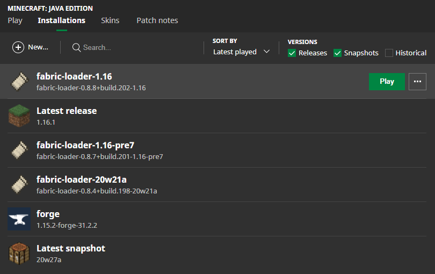Screen dimensions: 435x274
Task: Click the plus icon for New installation
Action: pyautogui.click(x=18, y=47)
